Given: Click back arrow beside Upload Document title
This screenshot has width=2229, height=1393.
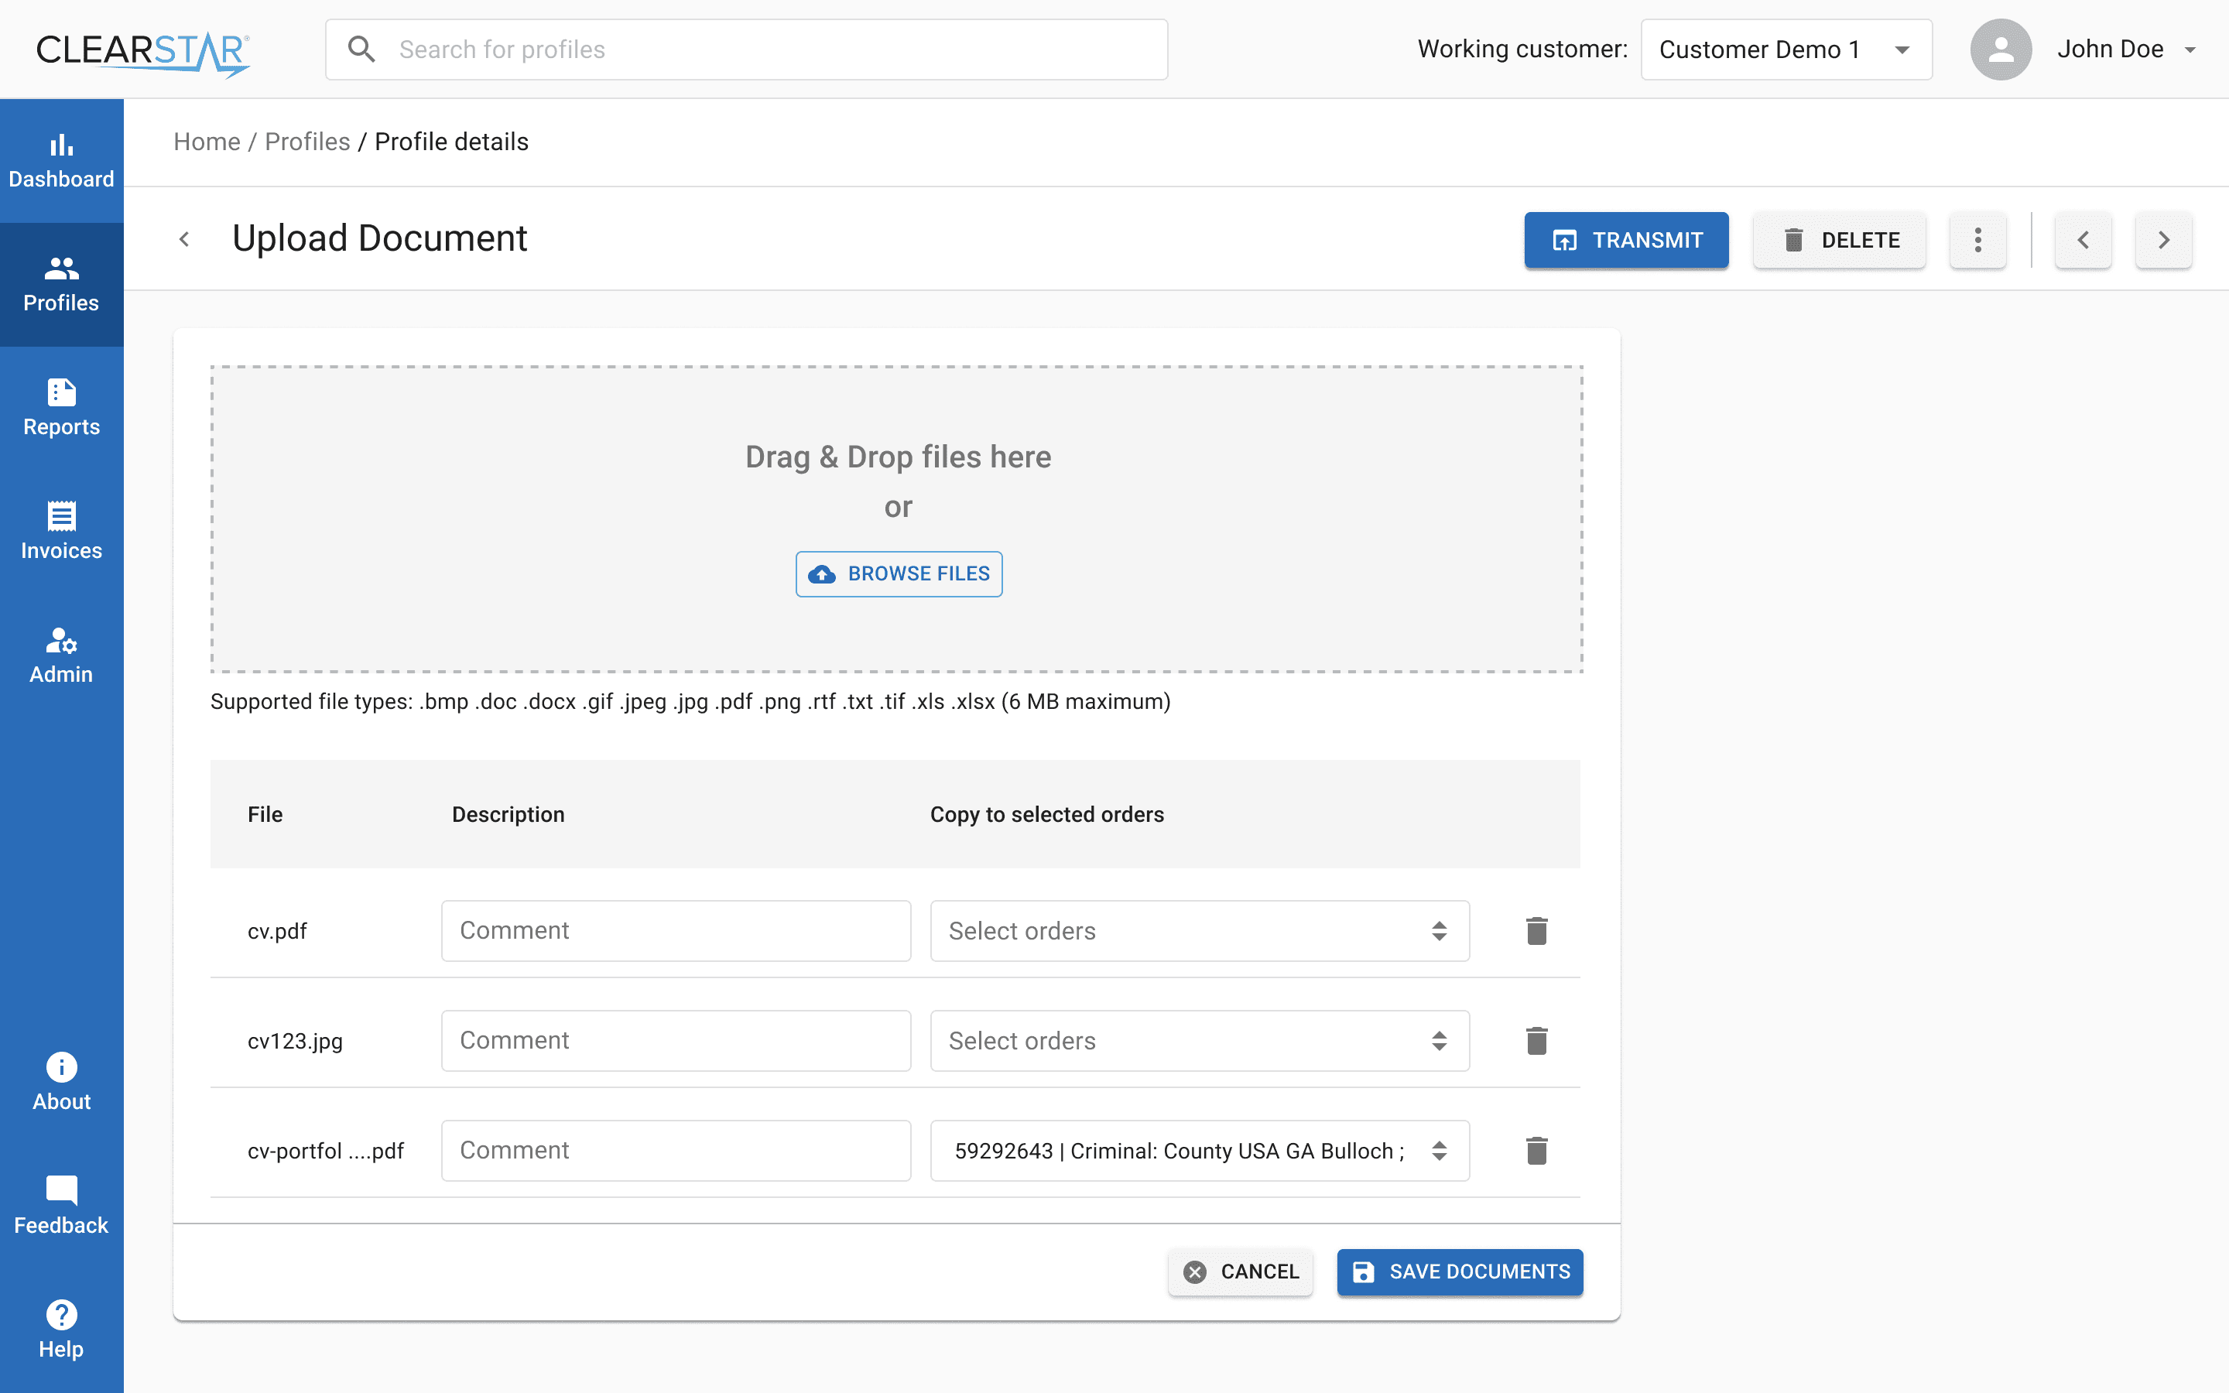Looking at the screenshot, I should click(x=185, y=240).
